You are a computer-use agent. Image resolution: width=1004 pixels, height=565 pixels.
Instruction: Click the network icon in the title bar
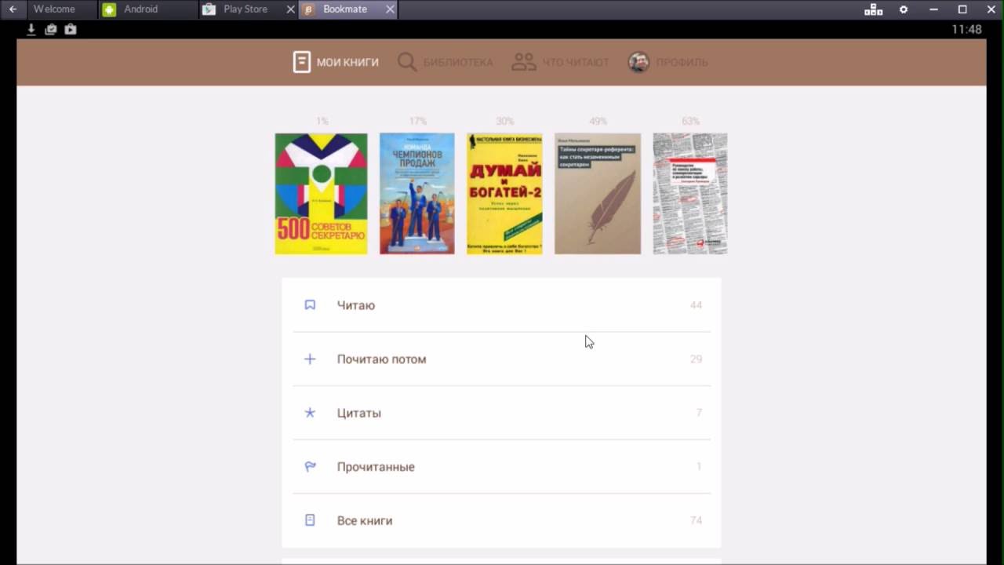point(873,9)
